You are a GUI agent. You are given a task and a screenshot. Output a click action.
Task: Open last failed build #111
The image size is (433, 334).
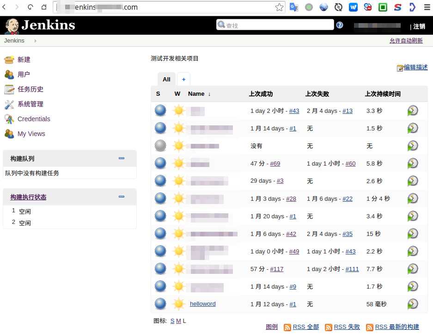[352, 269]
